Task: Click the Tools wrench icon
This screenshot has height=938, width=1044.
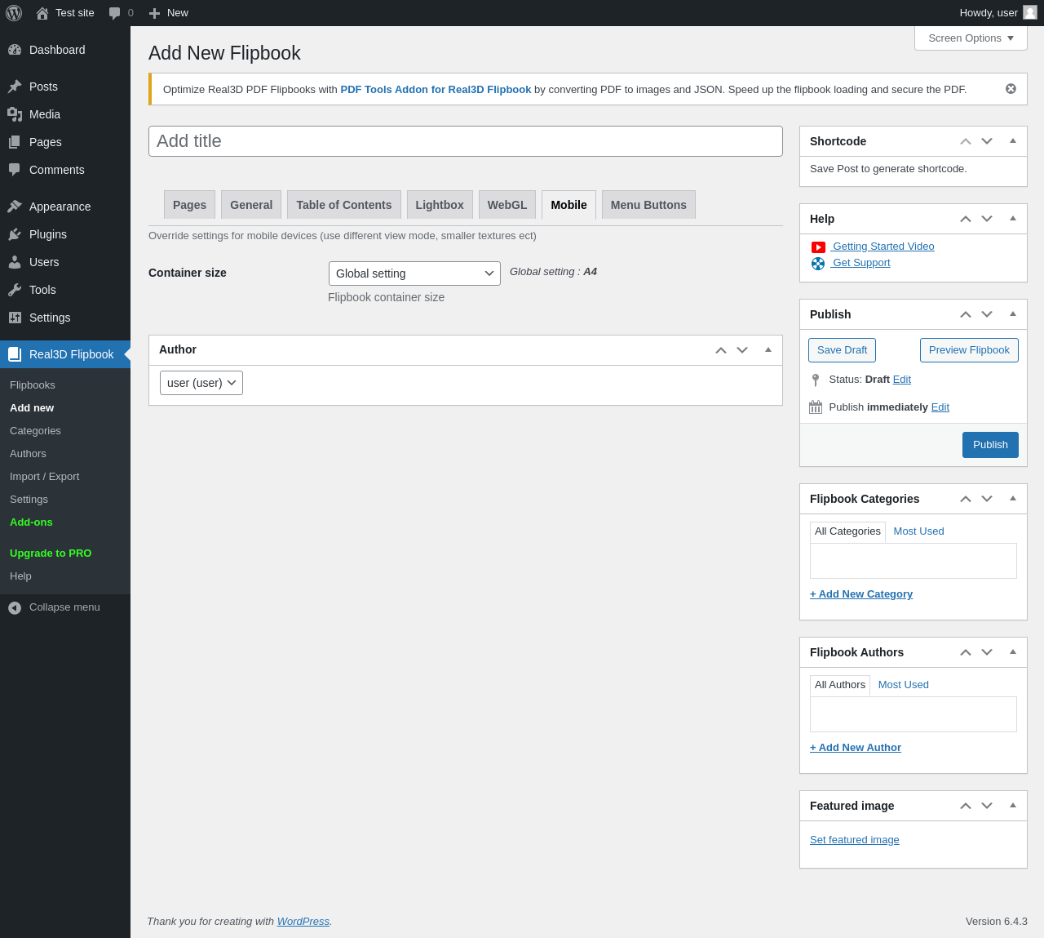Action: 15,290
